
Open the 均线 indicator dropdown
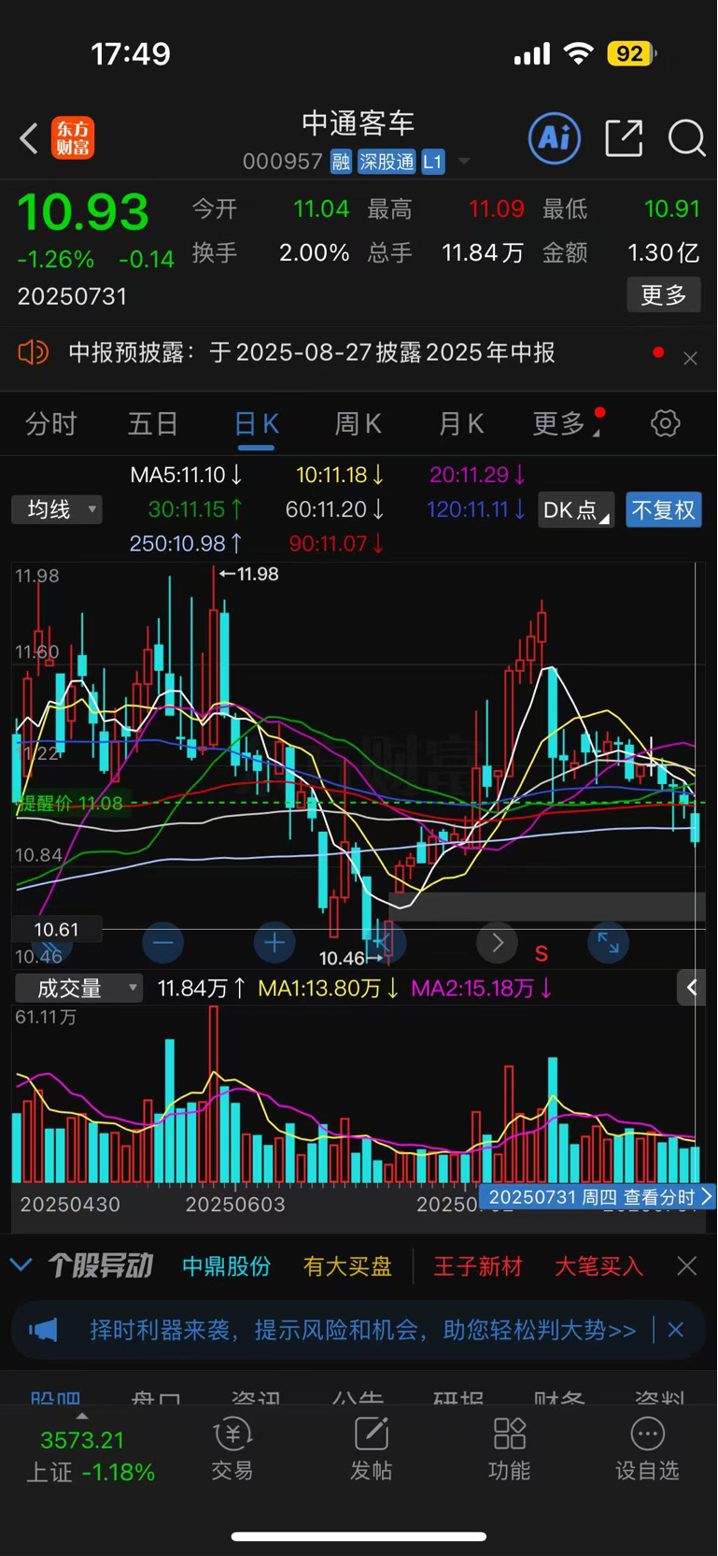point(57,509)
